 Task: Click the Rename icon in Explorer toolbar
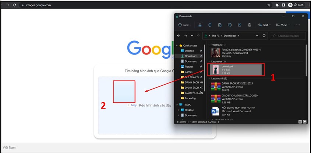(x=230, y=25)
